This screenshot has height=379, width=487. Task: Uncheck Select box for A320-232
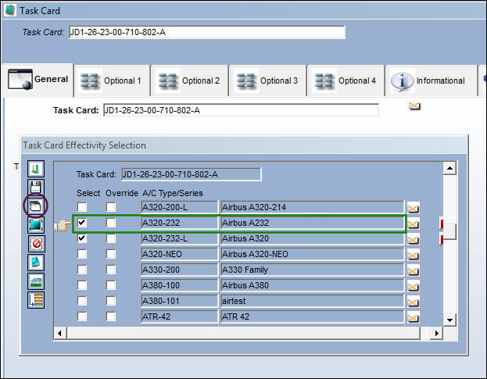(82, 223)
